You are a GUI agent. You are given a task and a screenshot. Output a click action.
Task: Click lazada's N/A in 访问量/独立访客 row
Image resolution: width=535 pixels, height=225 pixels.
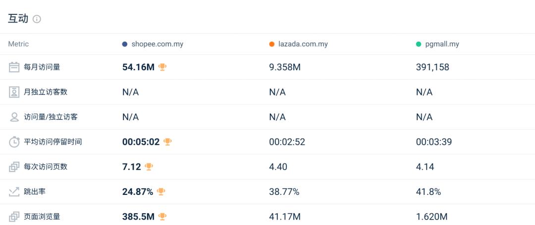[x=277, y=117]
